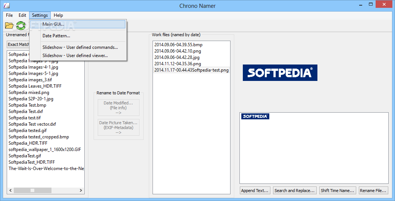Click the left arrow of unrenamed list scrollbar

click(10, 190)
